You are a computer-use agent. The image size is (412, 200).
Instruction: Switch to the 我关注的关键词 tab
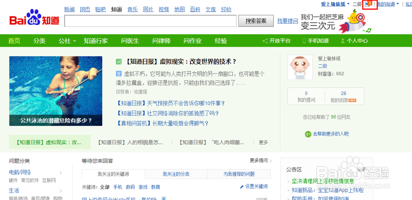[113, 174]
